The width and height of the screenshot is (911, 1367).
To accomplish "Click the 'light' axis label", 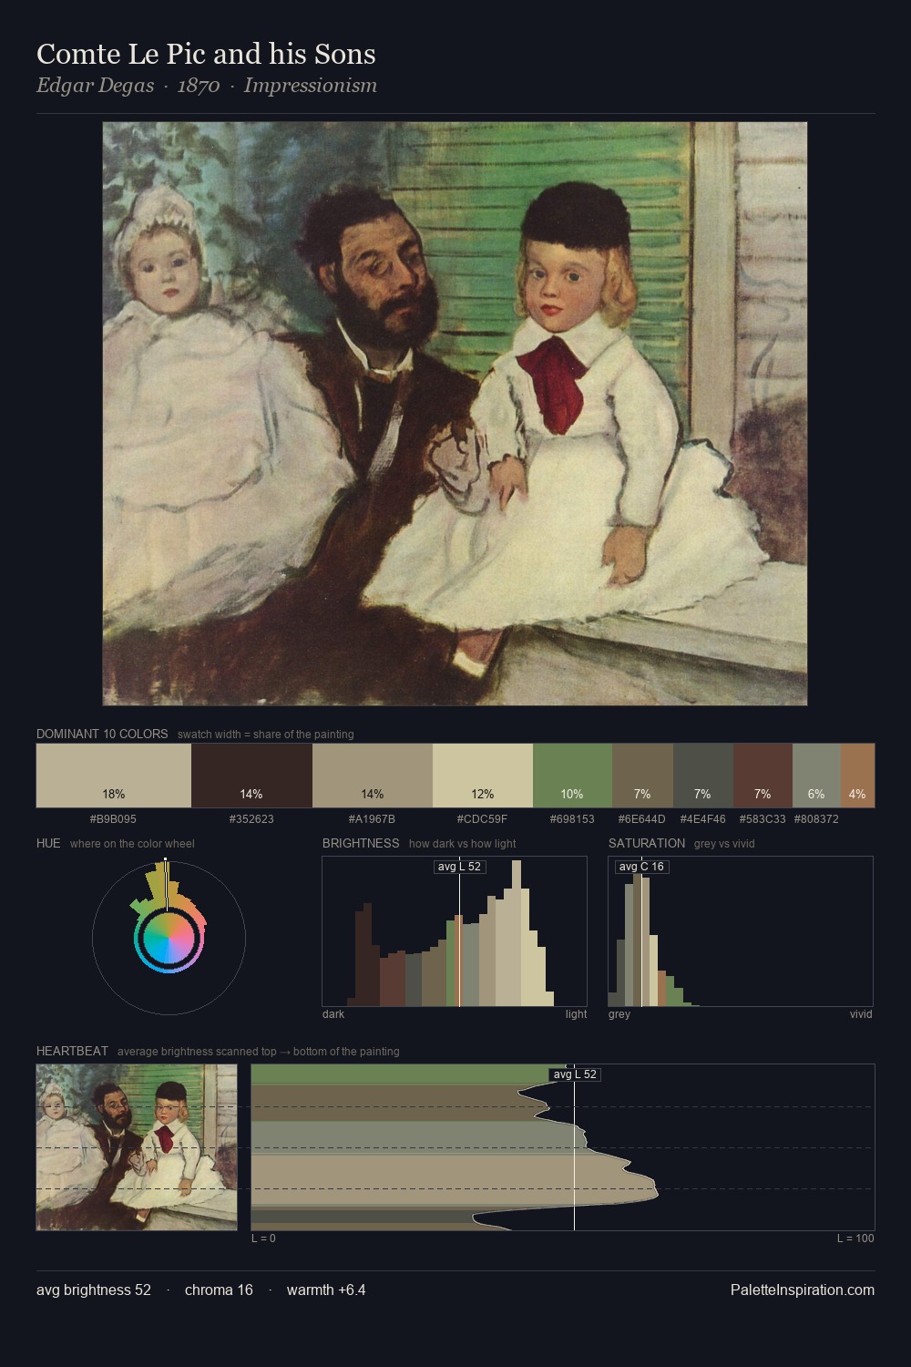I will click(x=576, y=1014).
